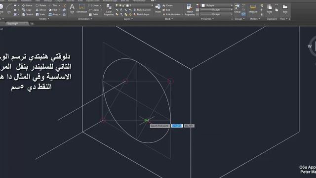Open Trim tool dropdown arrow
The width and height of the screenshot is (316, 178).
coord(59,5)
